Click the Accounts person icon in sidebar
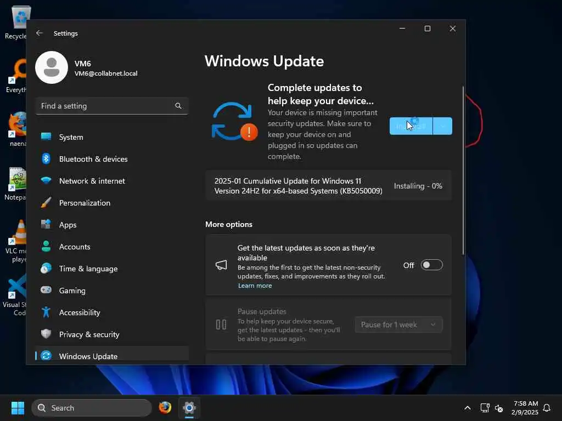The height and width of the screenshot is (421, 562). click(x=46, y=246)
